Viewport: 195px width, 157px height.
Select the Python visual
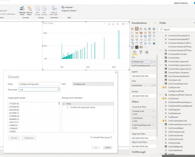[x=149, y=44]
